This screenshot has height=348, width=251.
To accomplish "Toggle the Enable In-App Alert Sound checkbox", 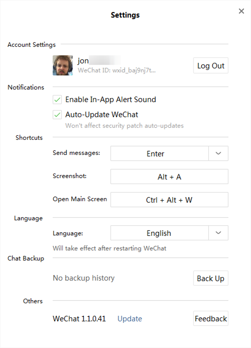I will click(57, 99).
